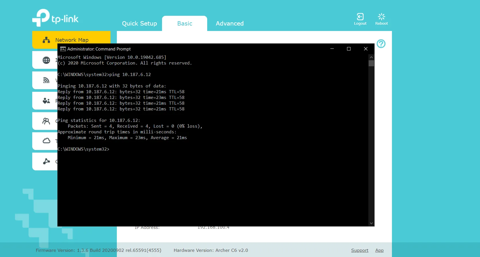Image resolution: width=480 pixels, height=257 pixels.
Task: Select the OneMesh icon in sidebar
Action: pyautogui.click(x=46, y=161)
